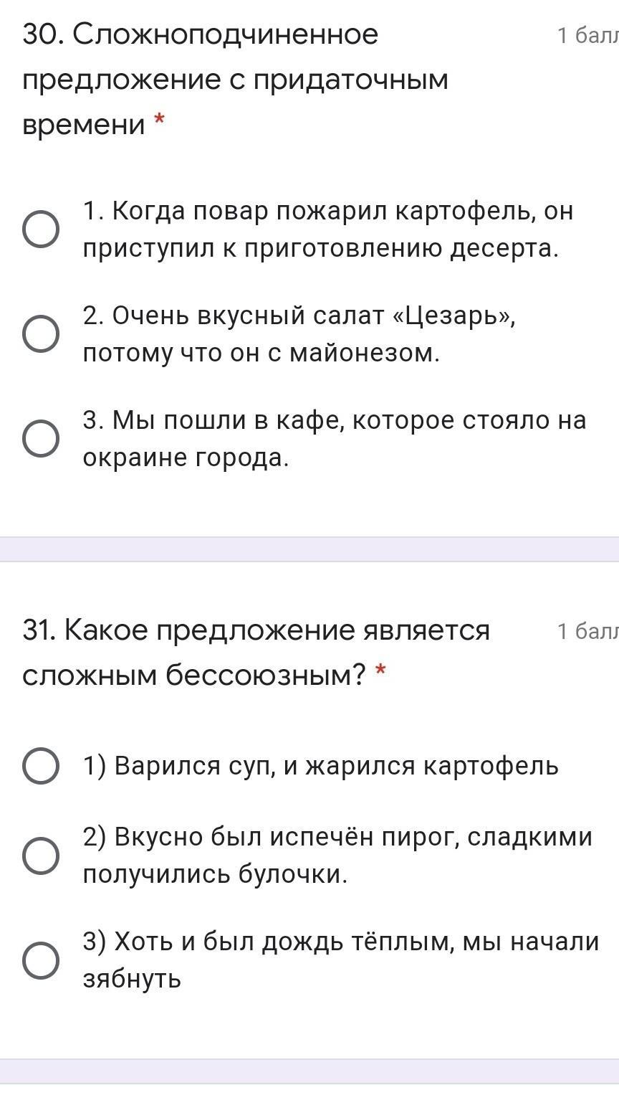Click the «1 балл» points label of question 31
The width and height of the screenshot is (619, 1108).
(587, 631)
